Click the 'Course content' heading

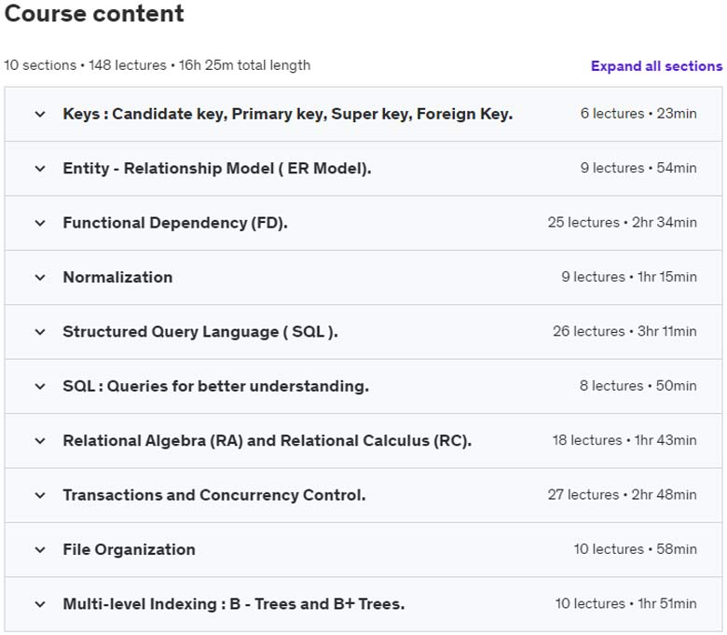[94, 13]
